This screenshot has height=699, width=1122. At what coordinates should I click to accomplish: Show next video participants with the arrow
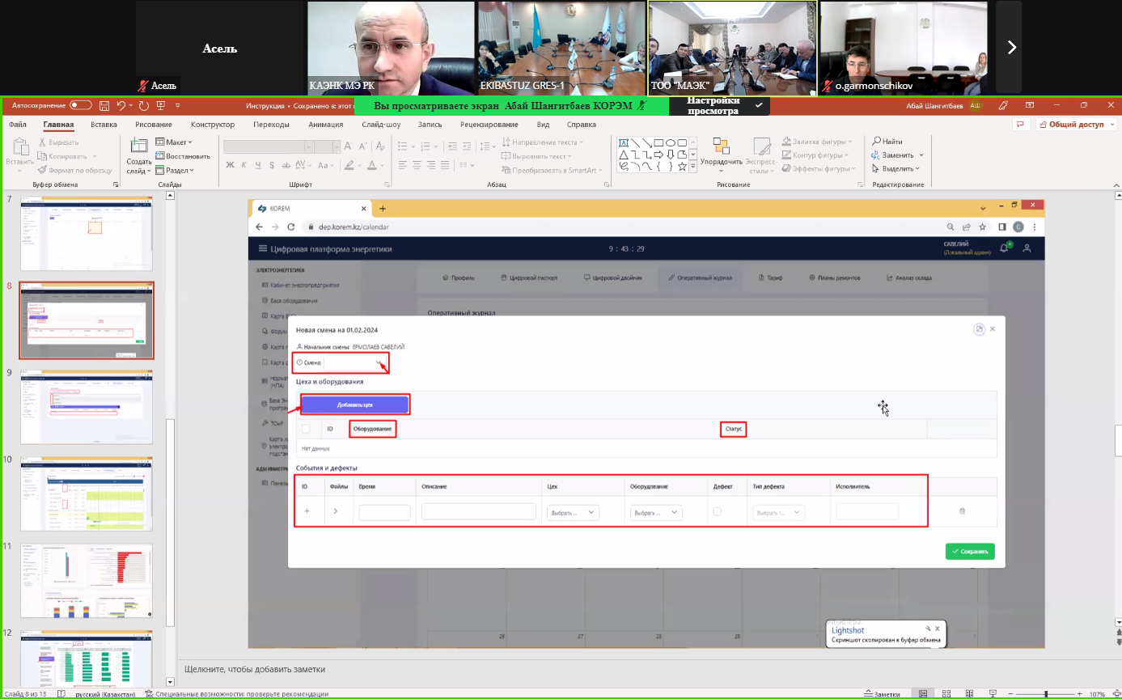click(1011, 47)
